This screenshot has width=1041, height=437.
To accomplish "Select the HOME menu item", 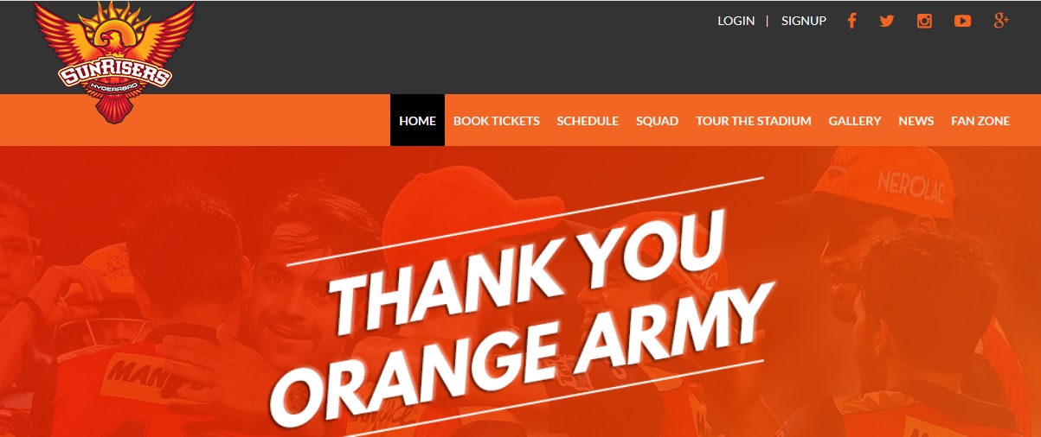I will (x=417, y=120).
